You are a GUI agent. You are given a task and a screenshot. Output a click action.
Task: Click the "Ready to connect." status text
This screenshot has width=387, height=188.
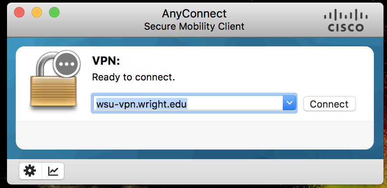pyautogui.click(x=133, y=78)
